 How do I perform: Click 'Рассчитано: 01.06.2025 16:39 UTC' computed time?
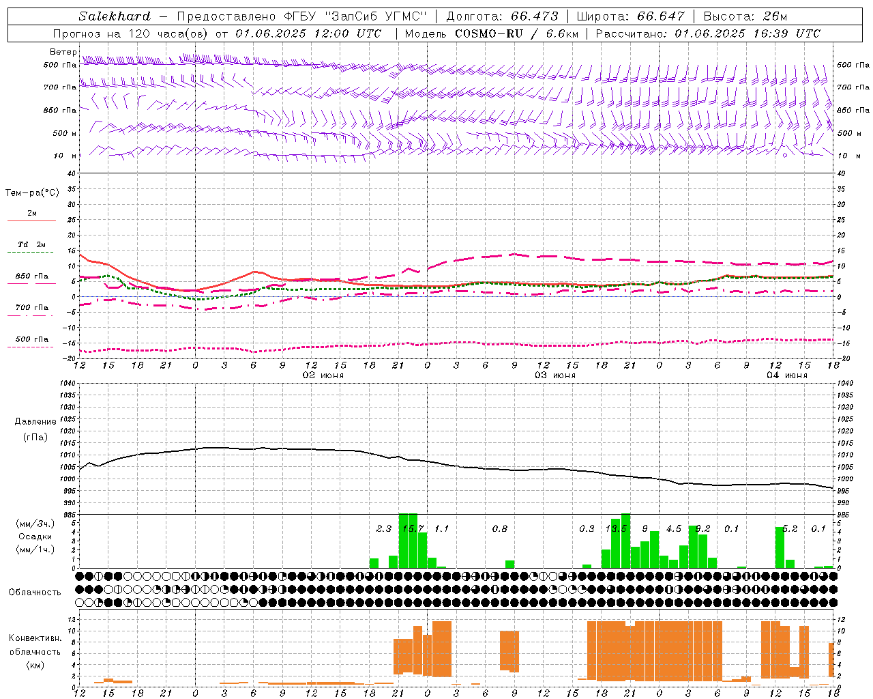coord(708,33)
